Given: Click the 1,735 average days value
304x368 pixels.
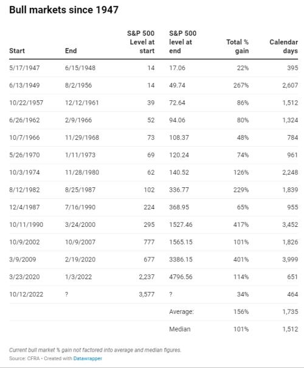Looking at the screenshot, I should [x=290, y=311].
